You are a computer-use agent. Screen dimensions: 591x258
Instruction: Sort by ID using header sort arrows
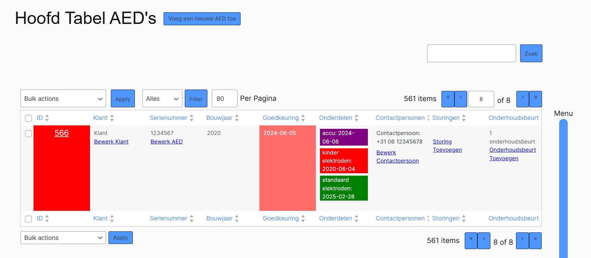(x=47, y=118)
